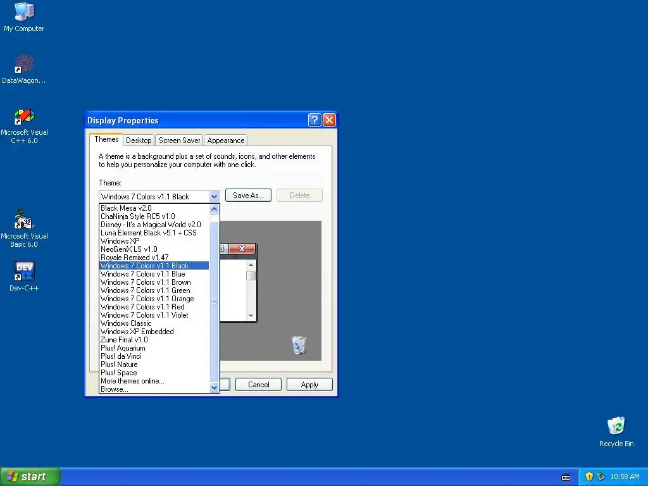Click the safely remove hardware tray icon
This screenshot has height=486, width=648.
click(601, 477)
